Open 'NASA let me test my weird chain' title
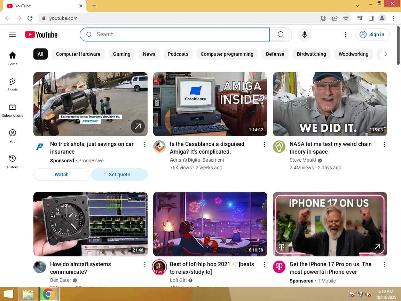This screenshot has height=301, width=401. pos(330,148)
